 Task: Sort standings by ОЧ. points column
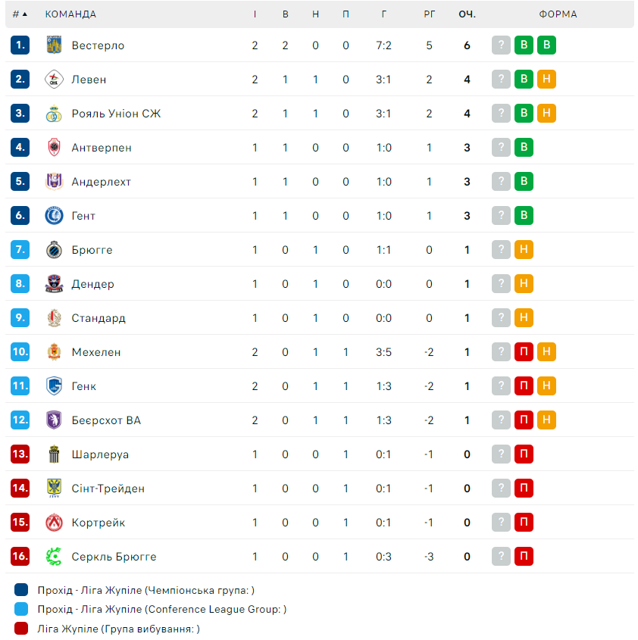coord(467,14)
